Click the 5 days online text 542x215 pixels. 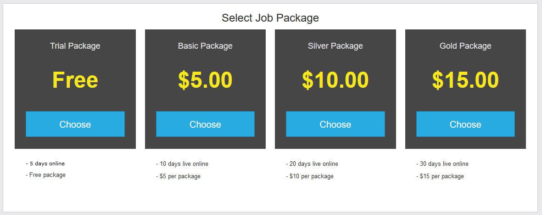click(x=45, y=164)
